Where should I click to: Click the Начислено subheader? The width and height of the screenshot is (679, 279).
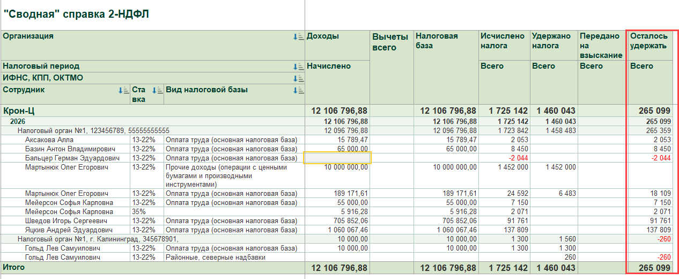pos(329,66)
